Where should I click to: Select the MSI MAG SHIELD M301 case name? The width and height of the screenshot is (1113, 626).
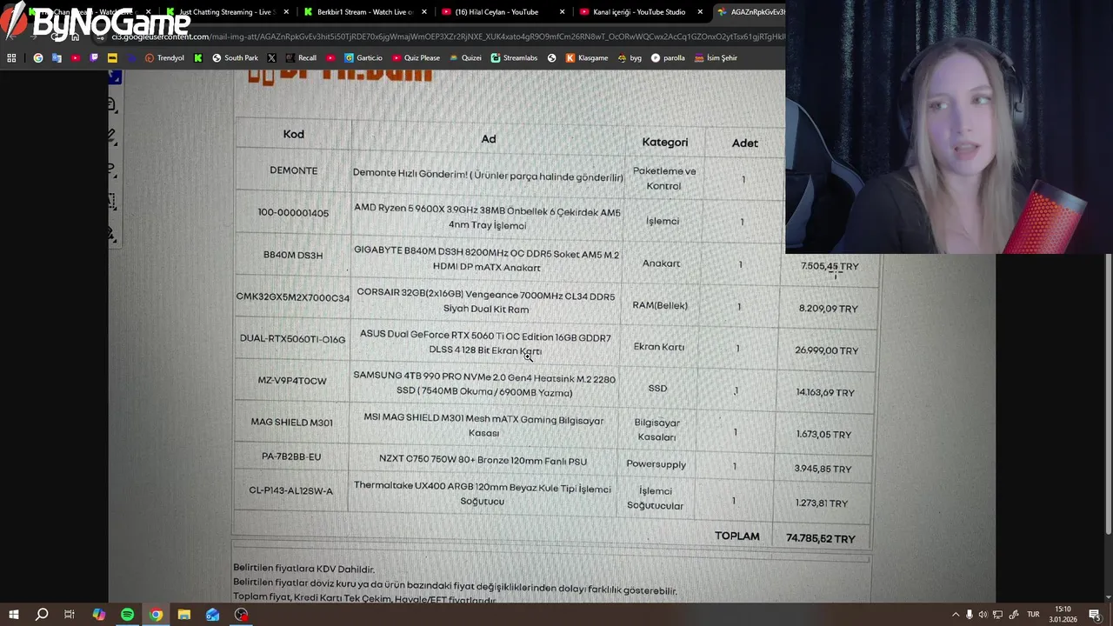[x=483, y=425]
